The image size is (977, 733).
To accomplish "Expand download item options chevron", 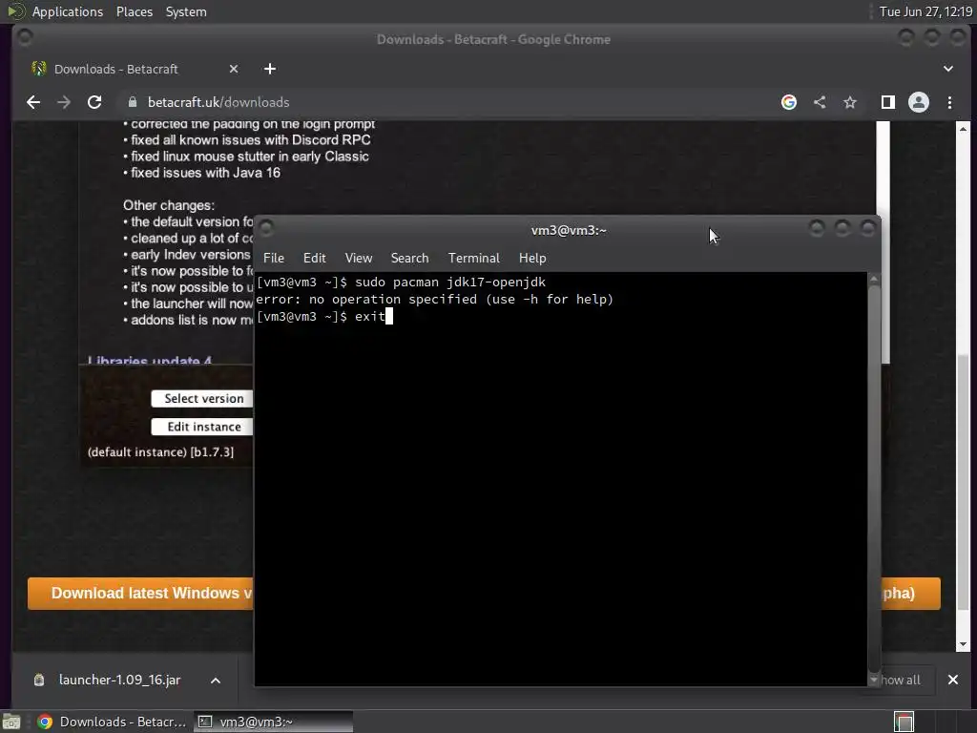I will click(x=216, y=680).
